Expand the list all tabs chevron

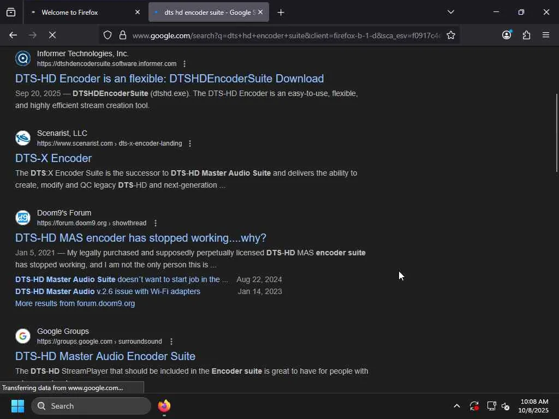[450, 12]
